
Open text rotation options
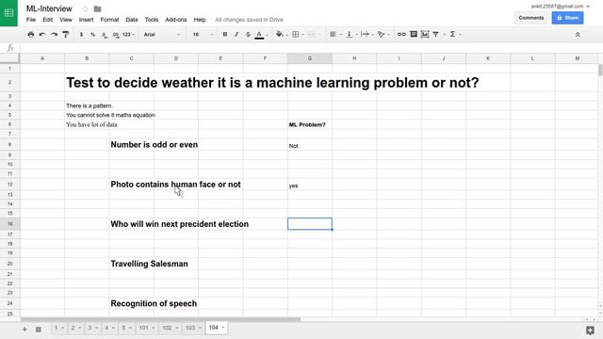point(381,35)
